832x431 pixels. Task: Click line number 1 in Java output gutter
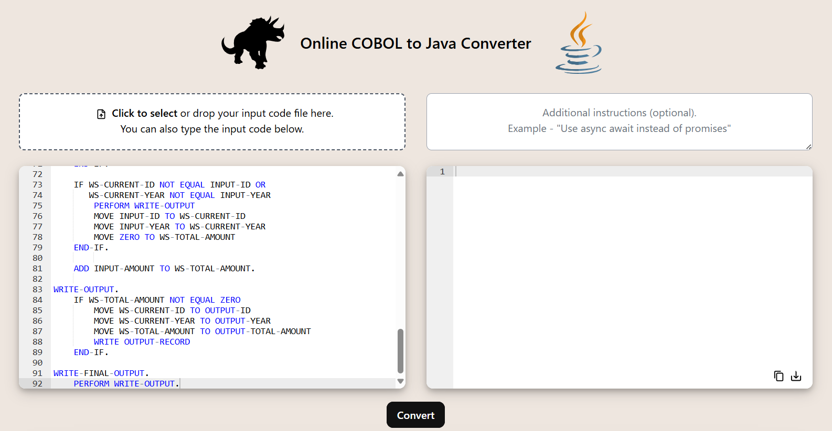pos(442,172)
